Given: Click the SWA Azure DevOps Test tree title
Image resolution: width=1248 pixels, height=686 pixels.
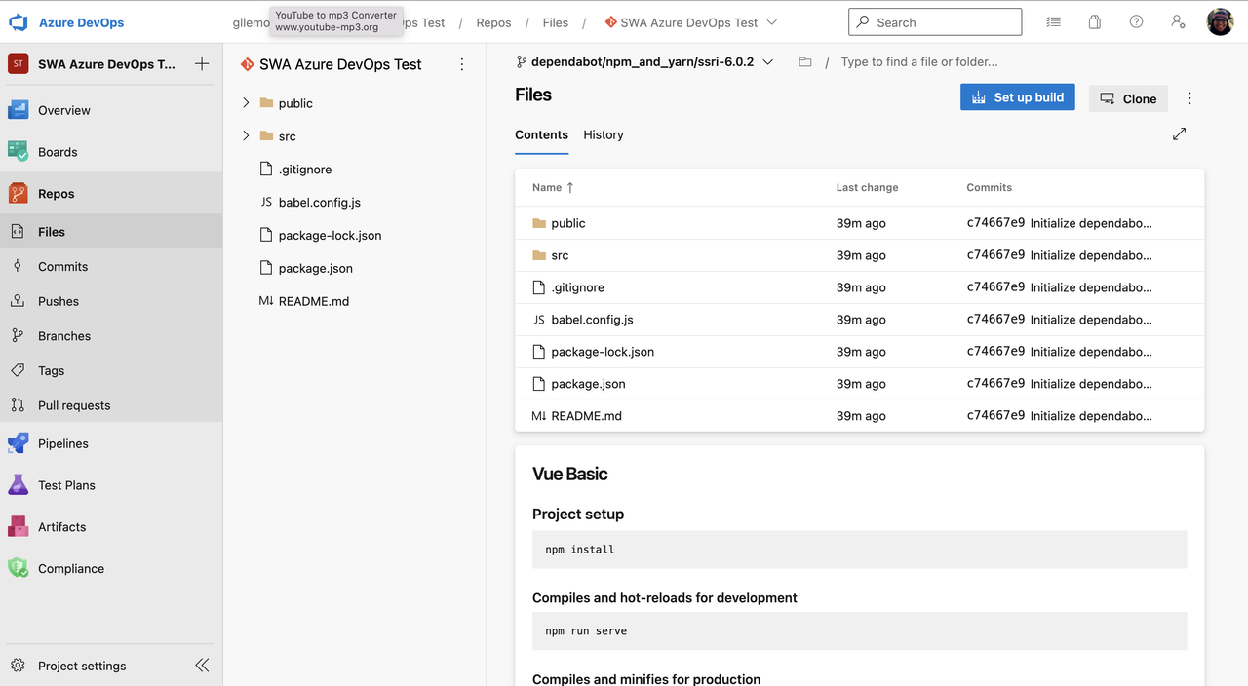Looking at the screenshot, I should pos(340,64).
